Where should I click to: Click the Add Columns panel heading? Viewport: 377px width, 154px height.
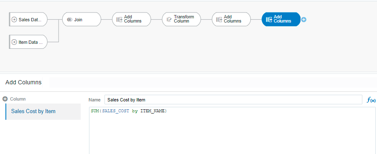coord(23,82)
